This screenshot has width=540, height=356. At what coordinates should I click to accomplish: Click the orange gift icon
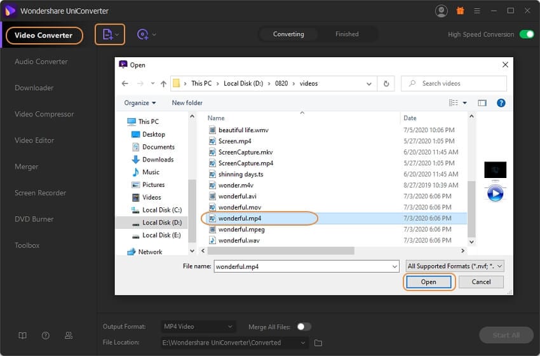pyautogui.click(x=460, y=11)
